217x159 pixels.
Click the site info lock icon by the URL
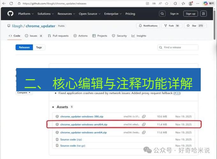(19, 3)
